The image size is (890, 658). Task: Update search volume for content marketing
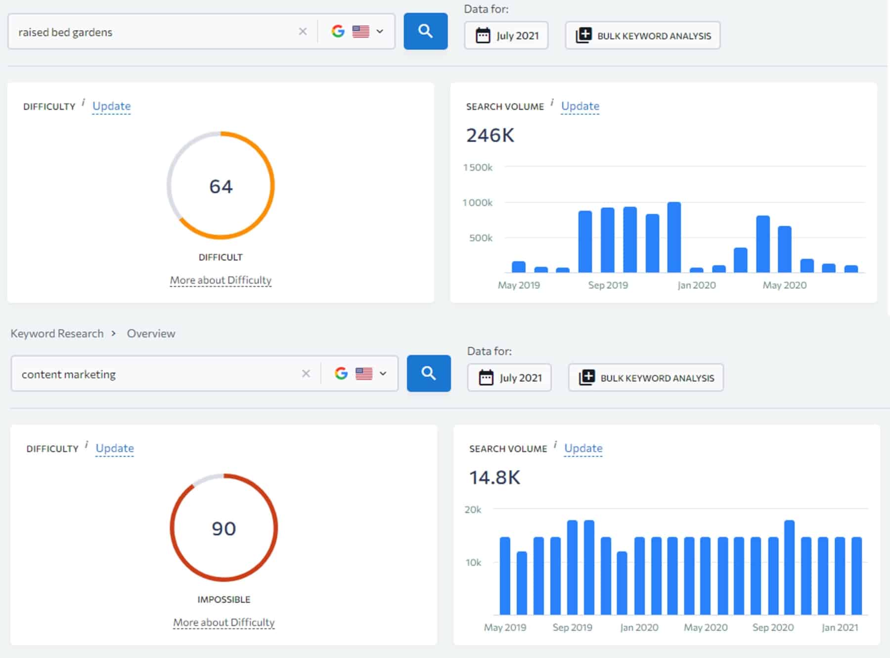(x=583, y=448)
